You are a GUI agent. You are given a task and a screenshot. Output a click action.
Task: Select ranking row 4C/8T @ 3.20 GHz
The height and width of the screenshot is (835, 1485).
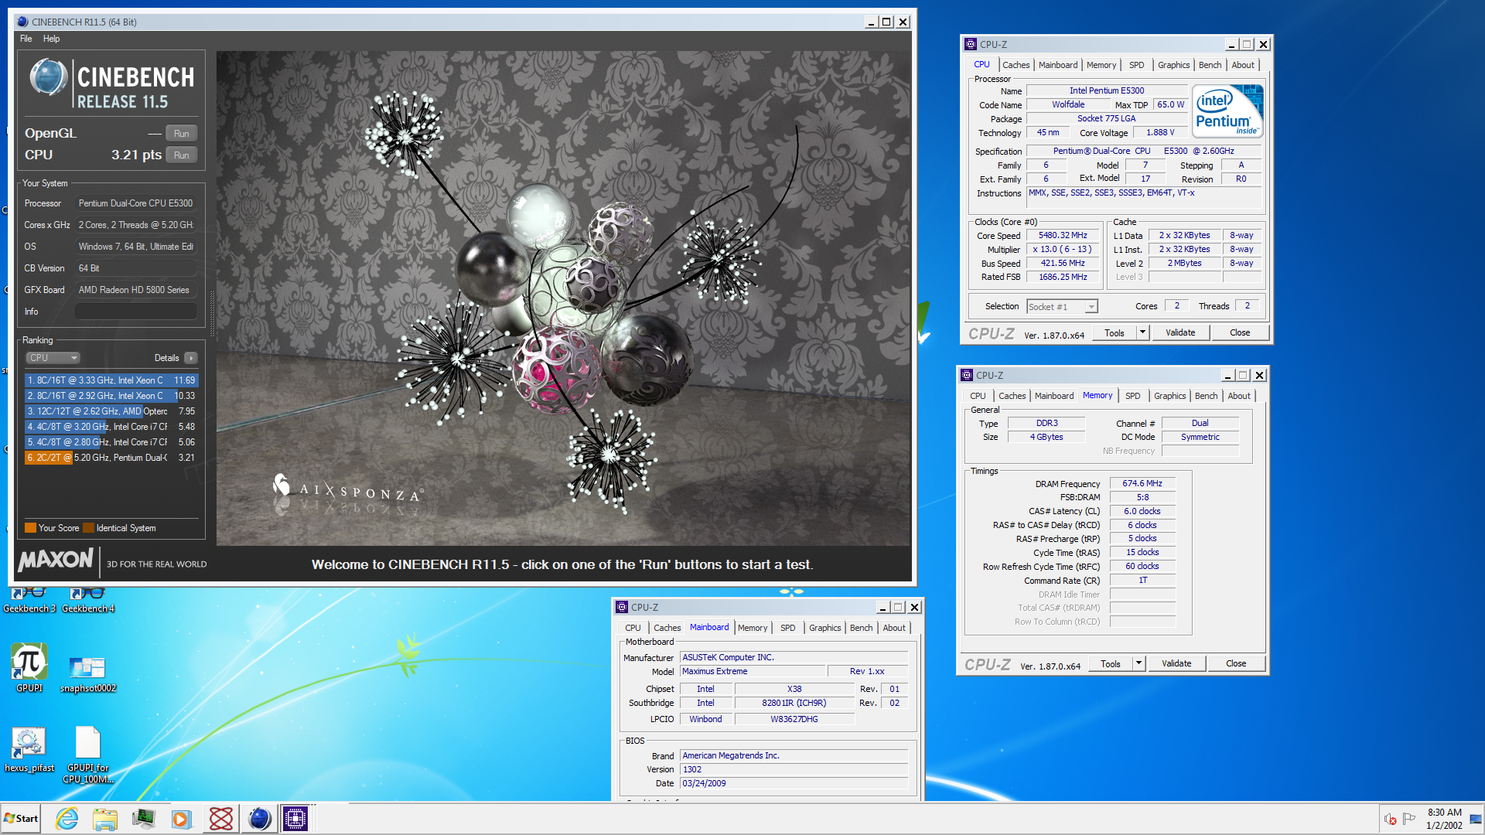tap(111, 427)
